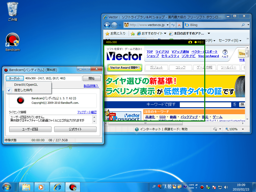The width and height of the screenshot is (256, 192).
Task: Open Internet Explorer taskbar button
Action: 57,187
